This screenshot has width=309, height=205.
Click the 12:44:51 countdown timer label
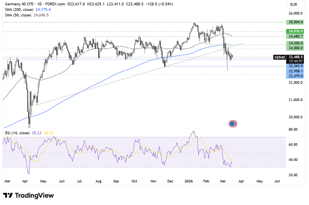[295, 61]
